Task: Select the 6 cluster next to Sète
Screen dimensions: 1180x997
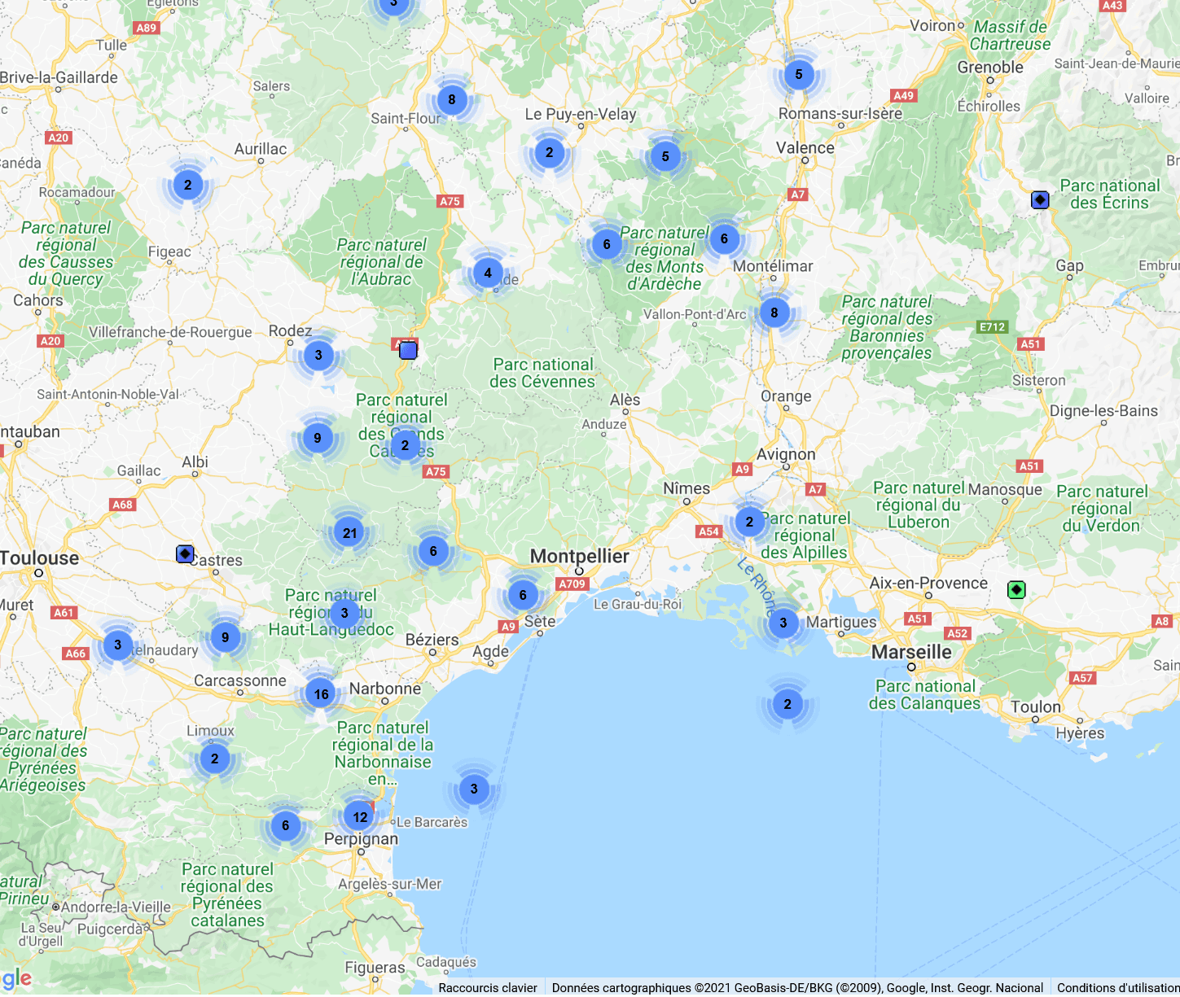Action: tap(523, 595)
